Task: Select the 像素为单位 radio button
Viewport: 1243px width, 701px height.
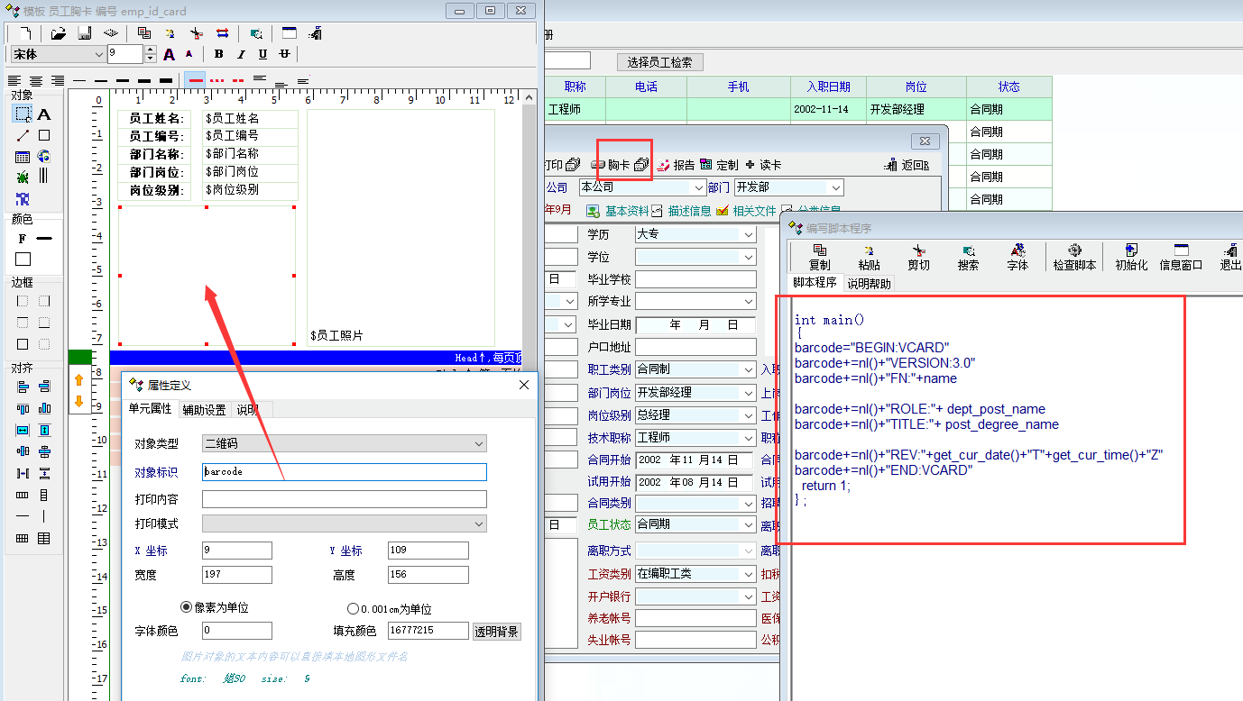Action: coord(187,608)
